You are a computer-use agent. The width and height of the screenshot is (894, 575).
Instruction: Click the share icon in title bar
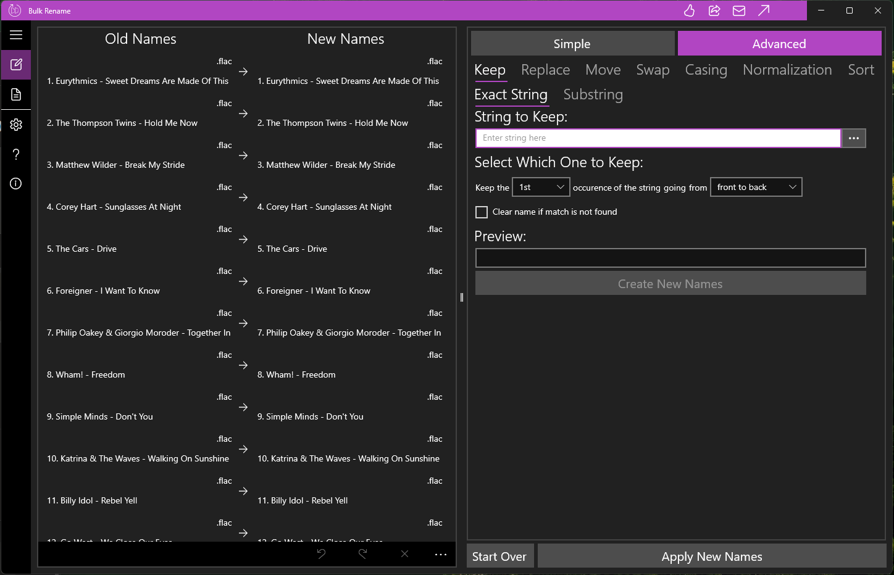tap(714, 10)
